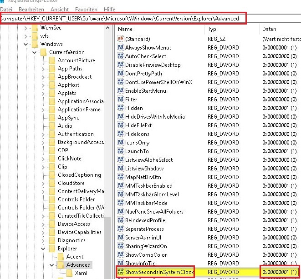Click the AlwaysShowMenus DWORD icon
Viewport: 301px width, 279px height.
tap(121, 47)
